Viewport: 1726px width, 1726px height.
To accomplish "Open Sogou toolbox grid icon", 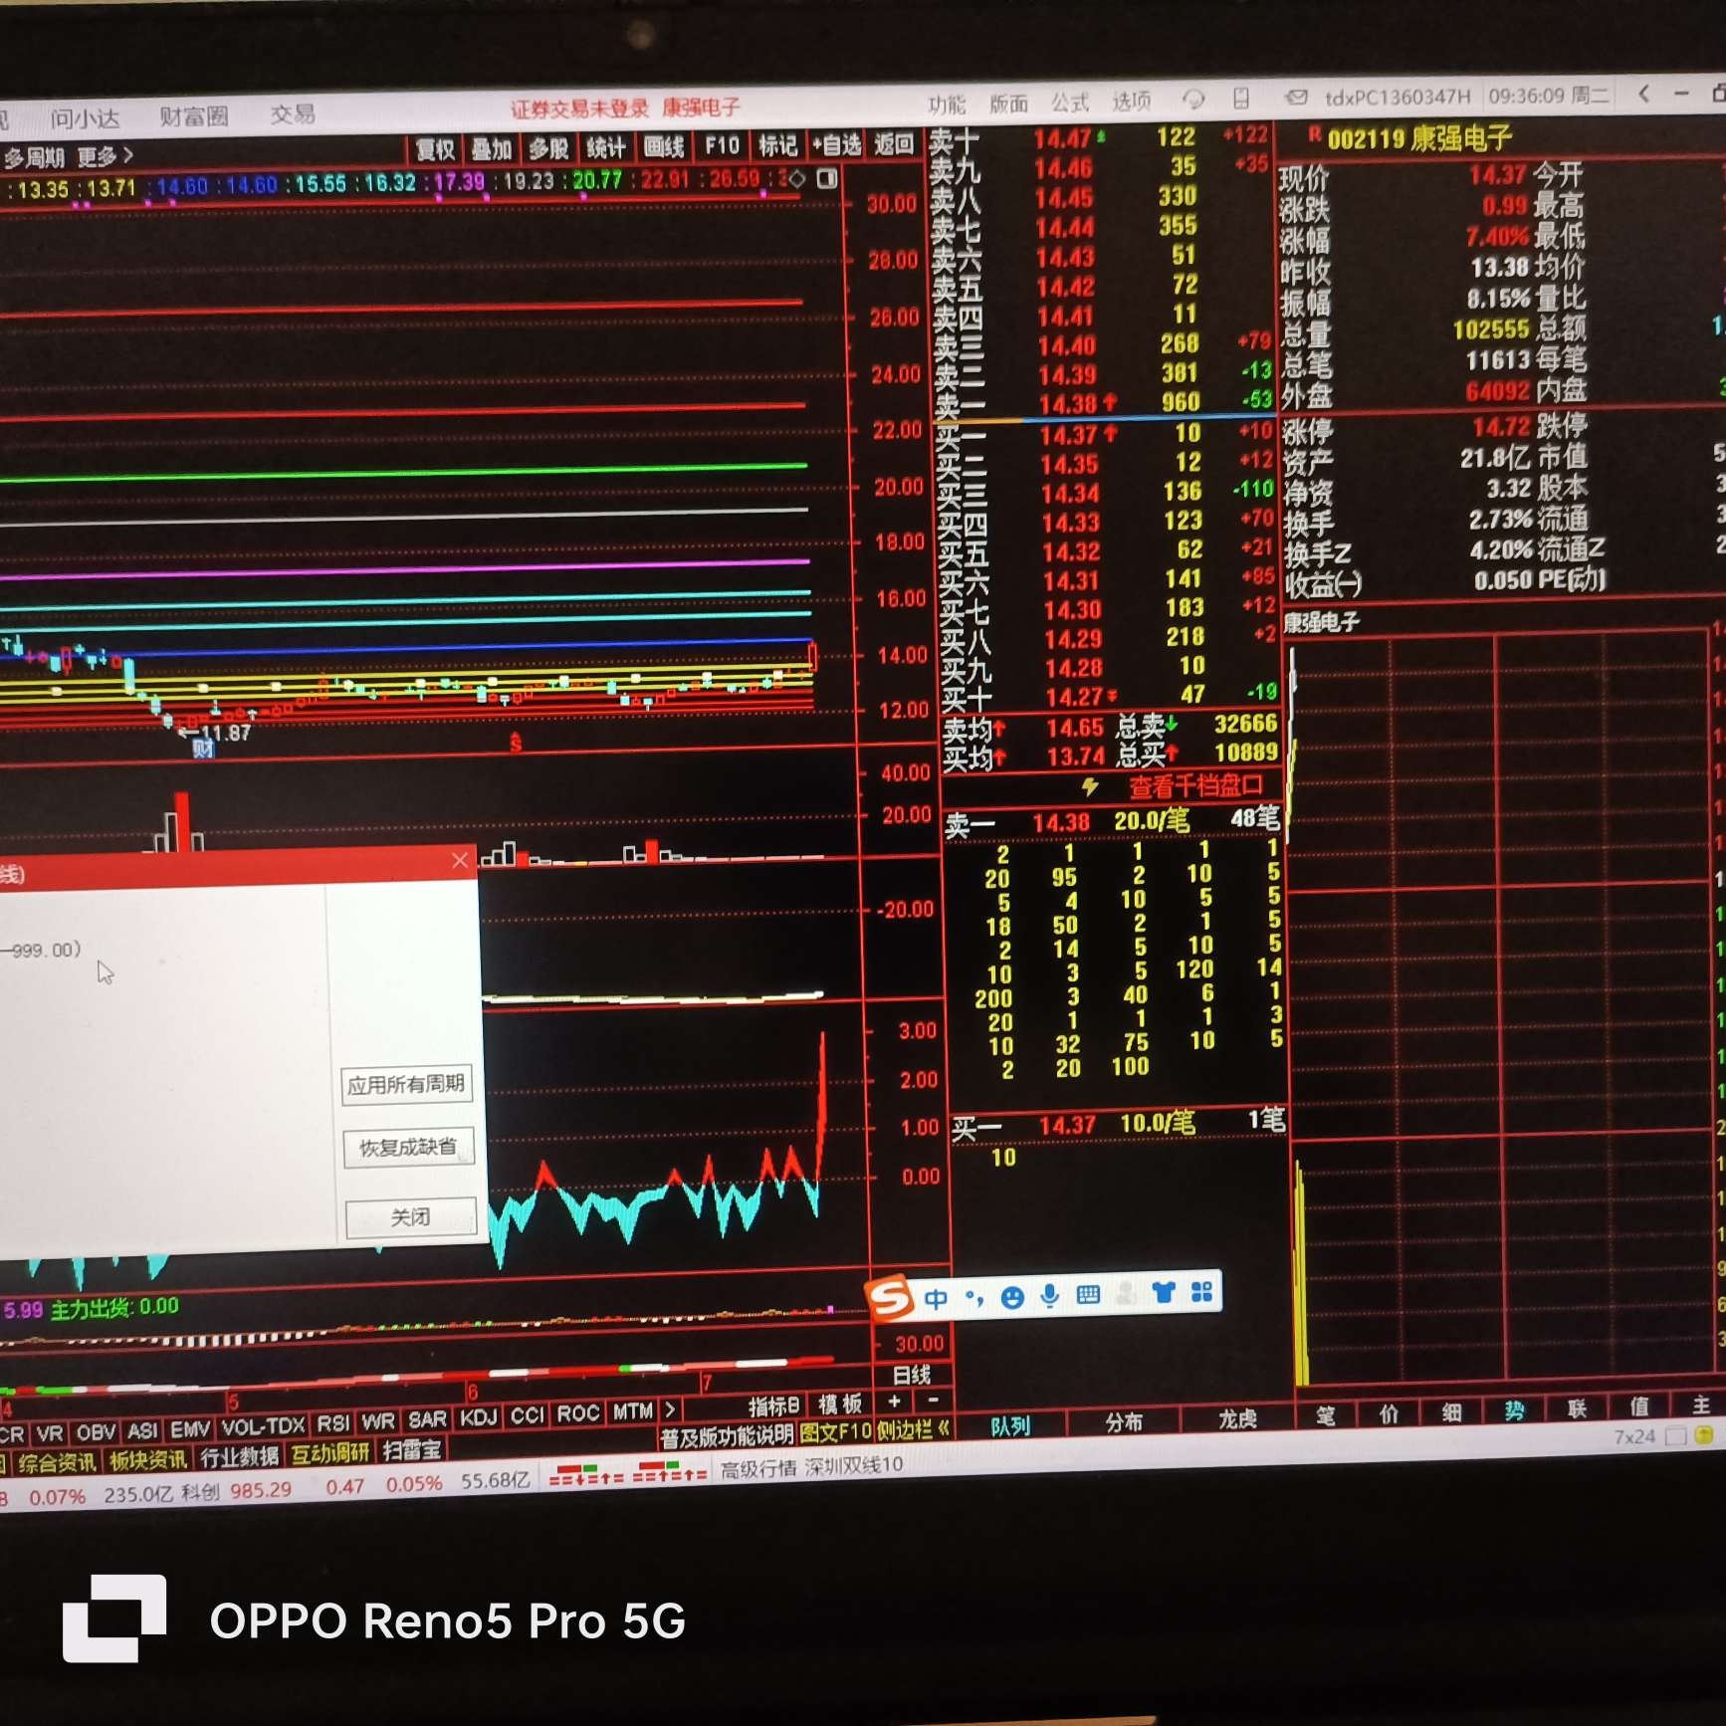I will (1201, 1292).
